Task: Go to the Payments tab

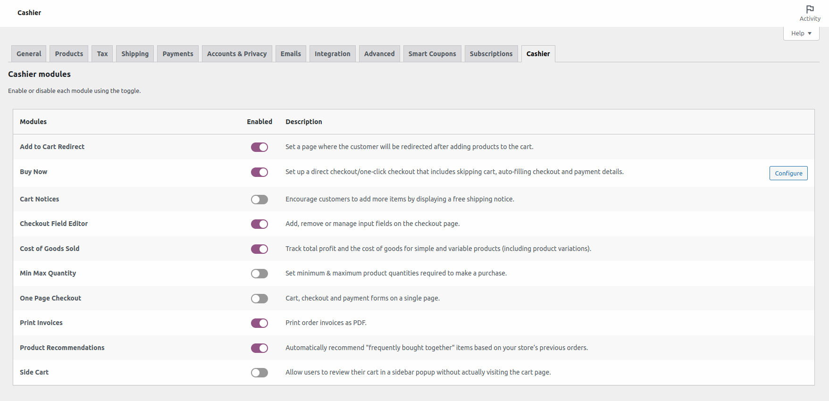Action: click(x=178, y=54)
